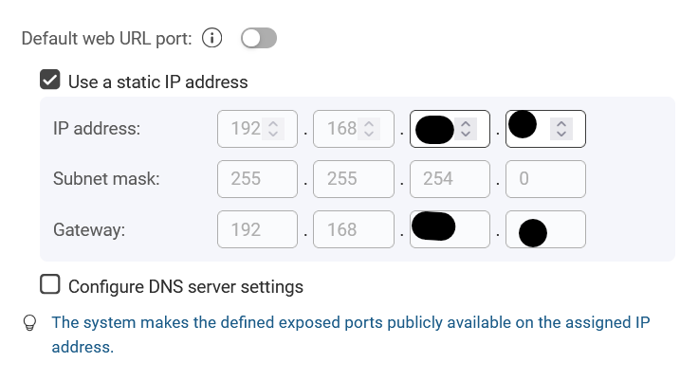
Task: Select the Subnet mask last octet field 0
Action: (545, 179)
